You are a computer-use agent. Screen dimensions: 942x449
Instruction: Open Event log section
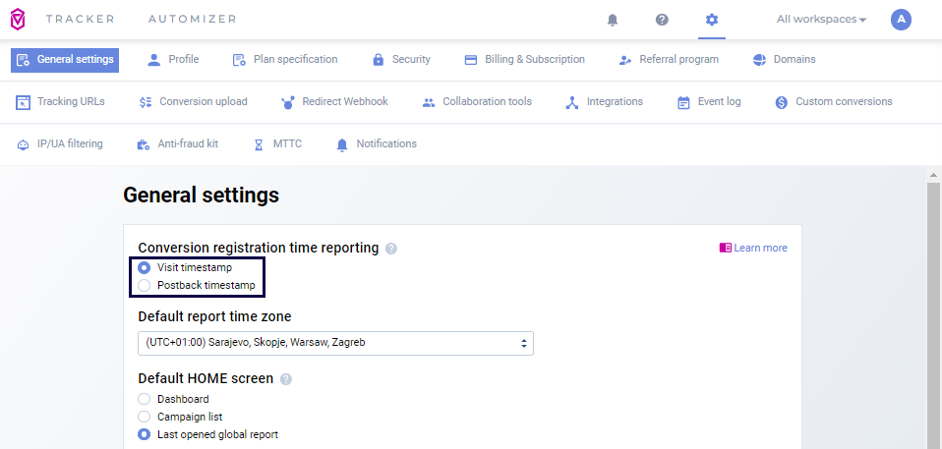pyautogui.click(x=709, y=102)
